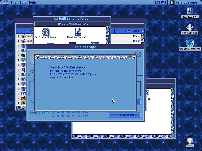The image size is (202, 151).
Task: Click the 6 items, 7.96 GB available header
Action: pos(72,24)
